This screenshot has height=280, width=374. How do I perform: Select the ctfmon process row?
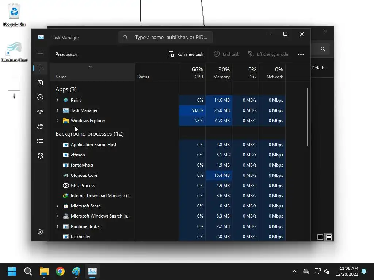click(x=168, y=155)
